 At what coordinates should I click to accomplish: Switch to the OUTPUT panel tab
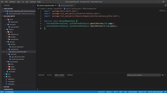(x=49, y=75)
